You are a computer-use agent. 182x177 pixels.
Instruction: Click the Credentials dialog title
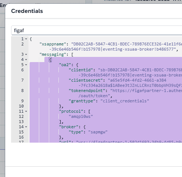tap(27, 11)
